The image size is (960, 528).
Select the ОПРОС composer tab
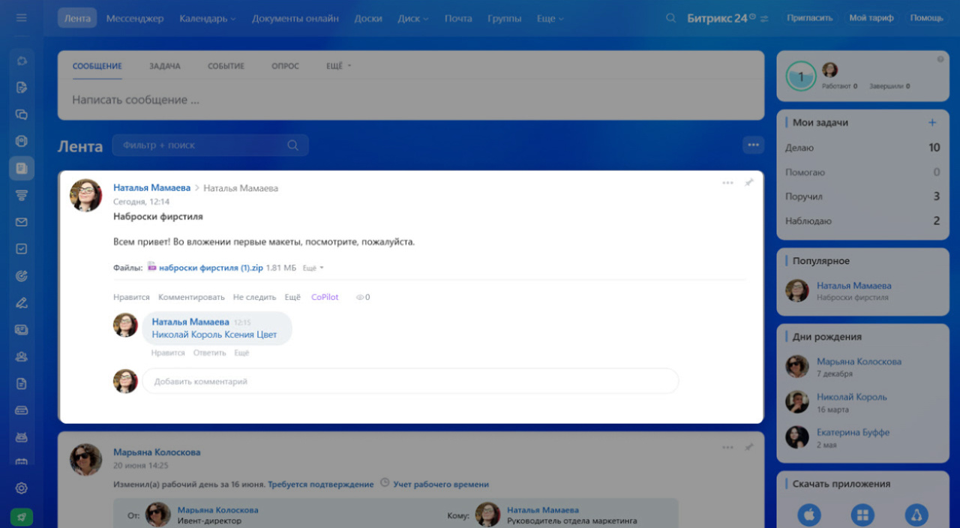click(285, 66)
